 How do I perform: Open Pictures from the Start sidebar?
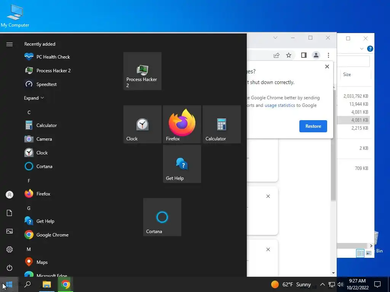coord(10,231)
